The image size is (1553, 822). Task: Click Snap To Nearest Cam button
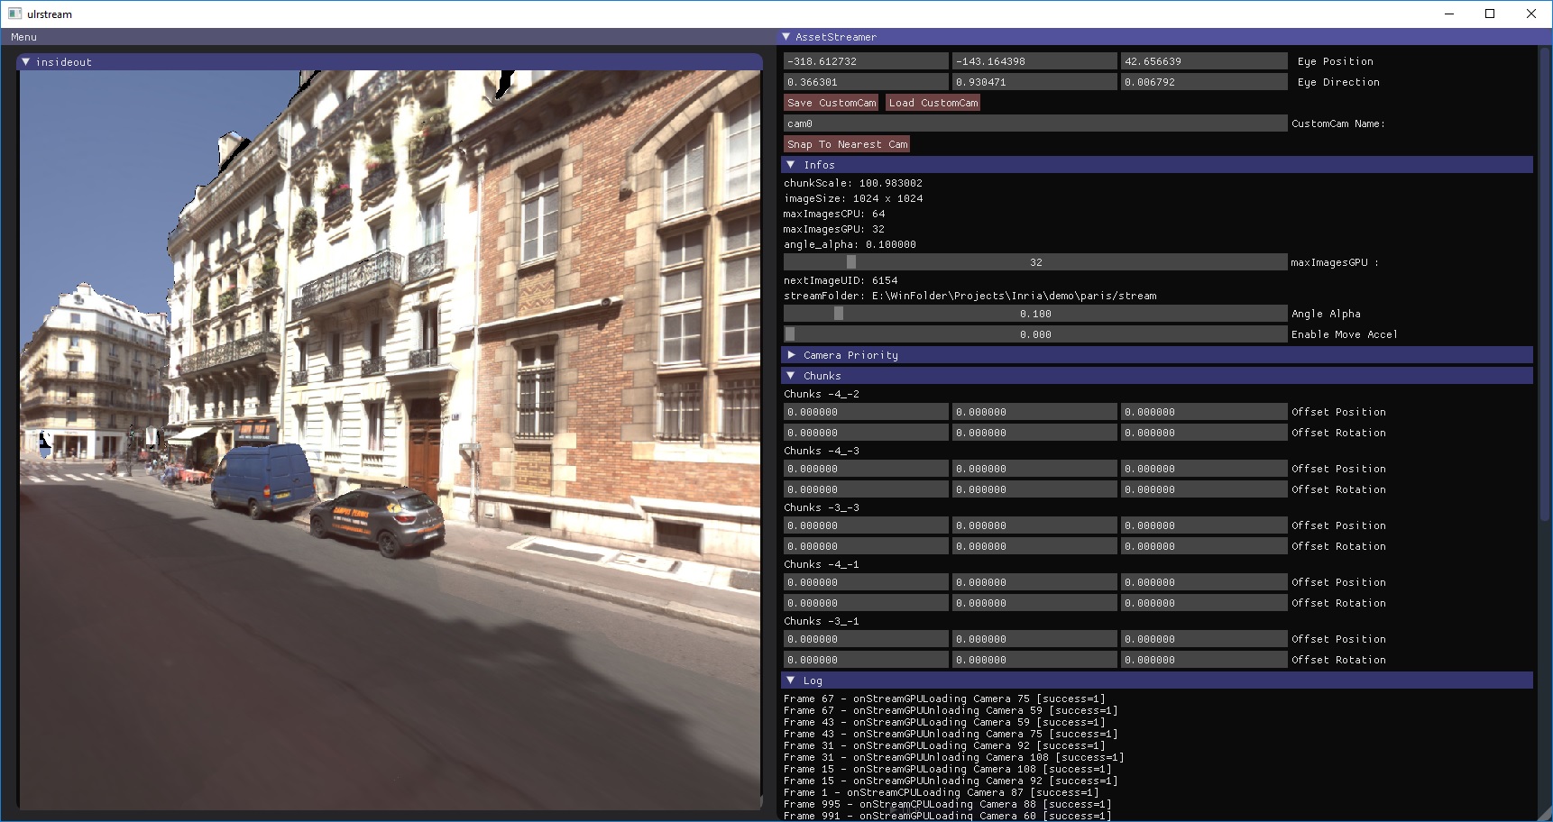click(848, 144)
